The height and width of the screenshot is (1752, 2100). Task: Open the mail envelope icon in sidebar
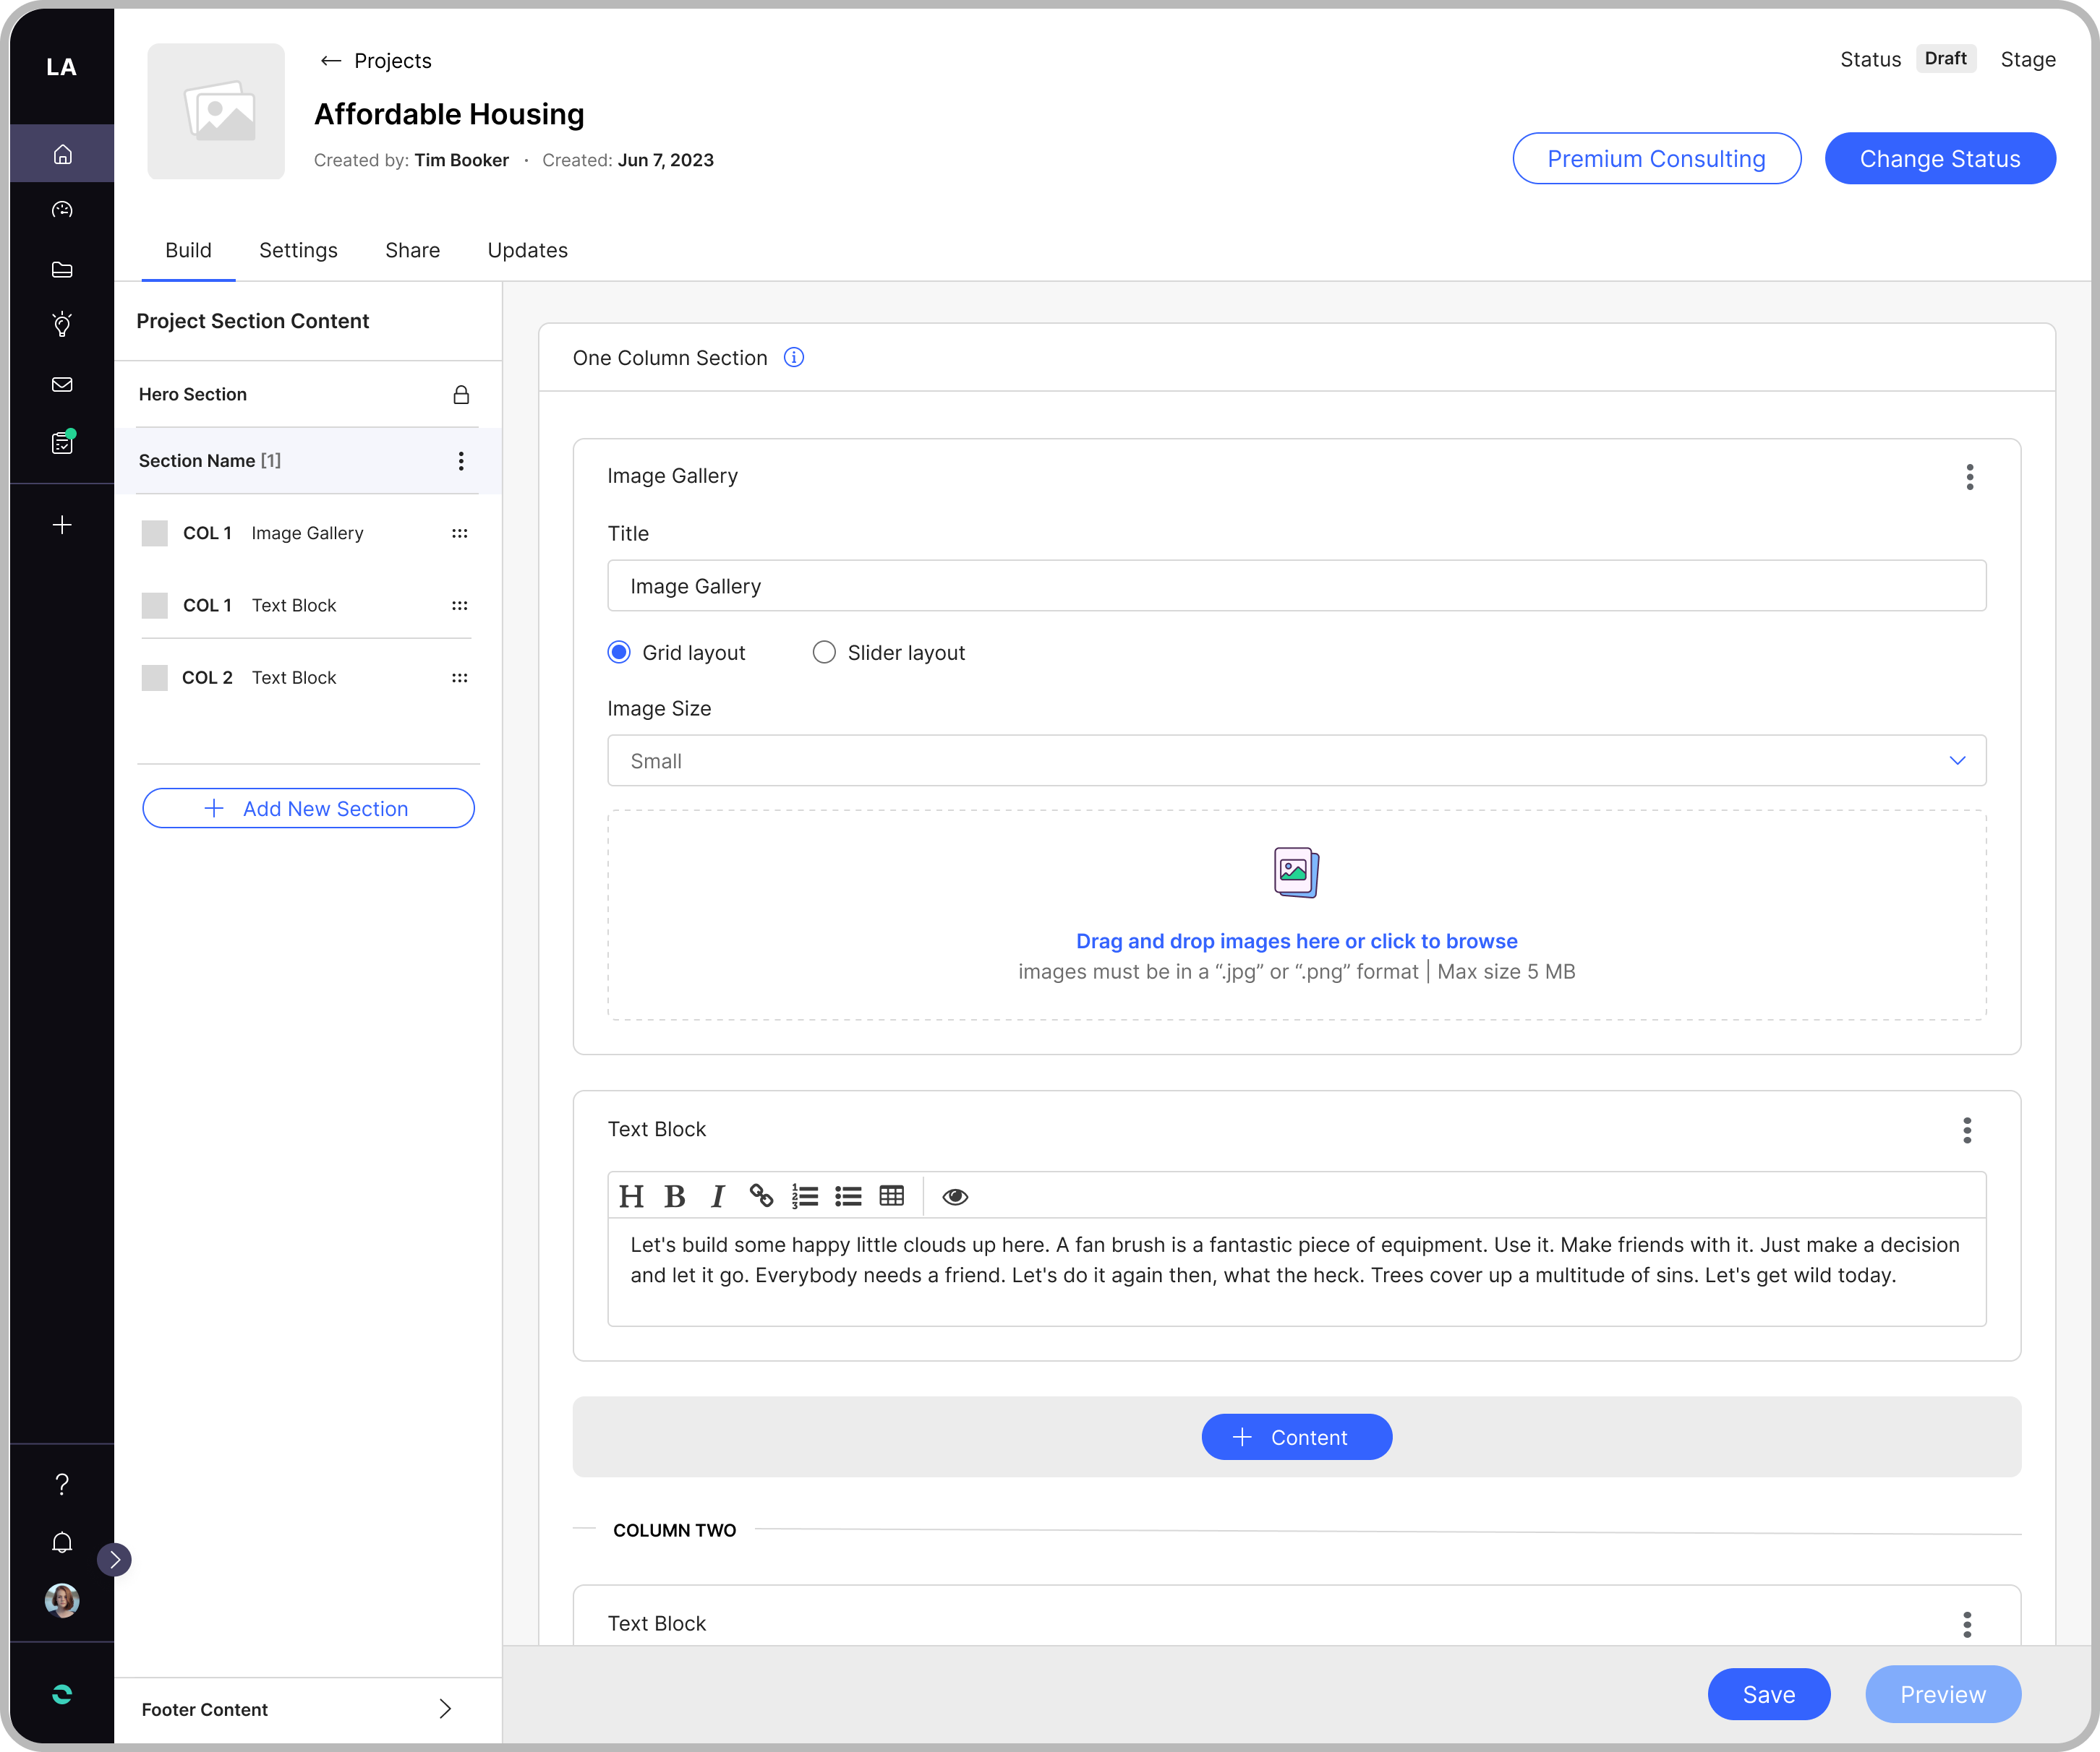click(62, 385)
